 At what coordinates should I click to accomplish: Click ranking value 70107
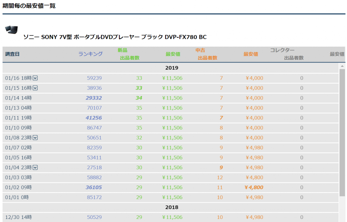coord(94,108)
